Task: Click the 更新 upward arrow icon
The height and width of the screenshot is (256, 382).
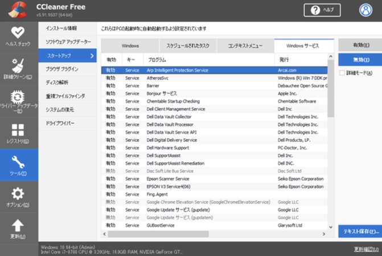Action: pos(18,225)
